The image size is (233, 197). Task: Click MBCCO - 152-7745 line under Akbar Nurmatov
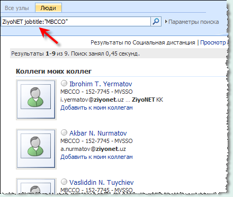tap(96, 141)
